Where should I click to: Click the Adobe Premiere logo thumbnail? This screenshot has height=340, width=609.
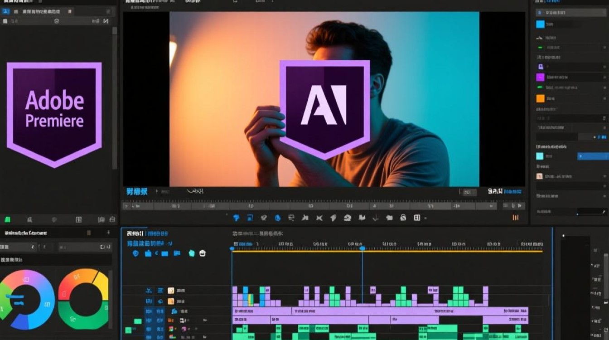[x=54, y=115]
